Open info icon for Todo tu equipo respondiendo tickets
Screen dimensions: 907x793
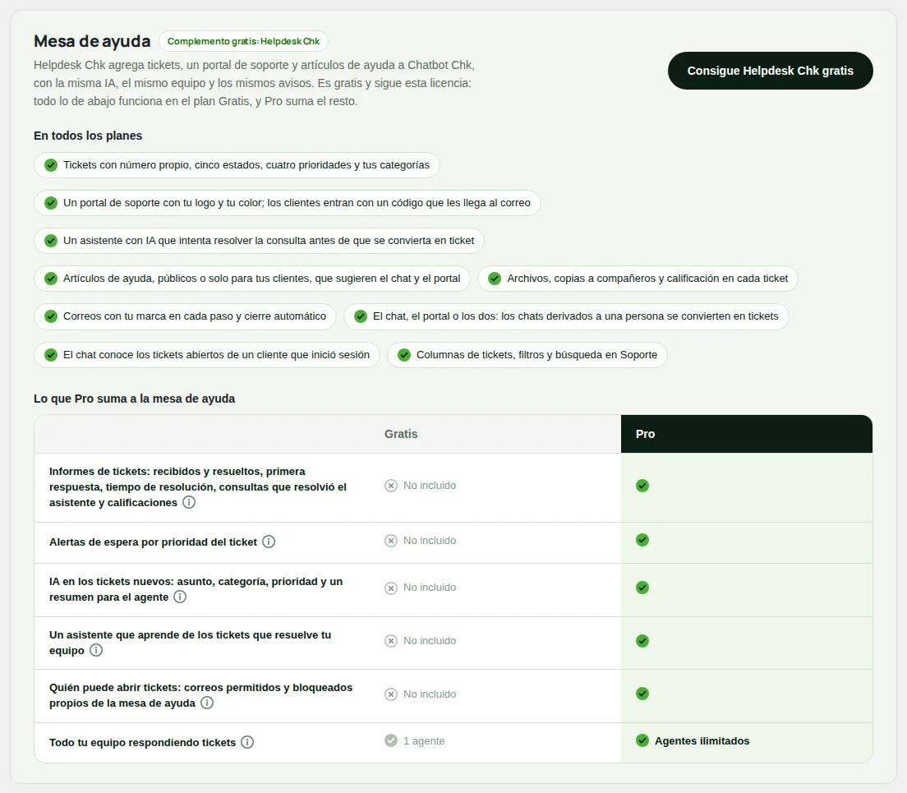(247, 741)
